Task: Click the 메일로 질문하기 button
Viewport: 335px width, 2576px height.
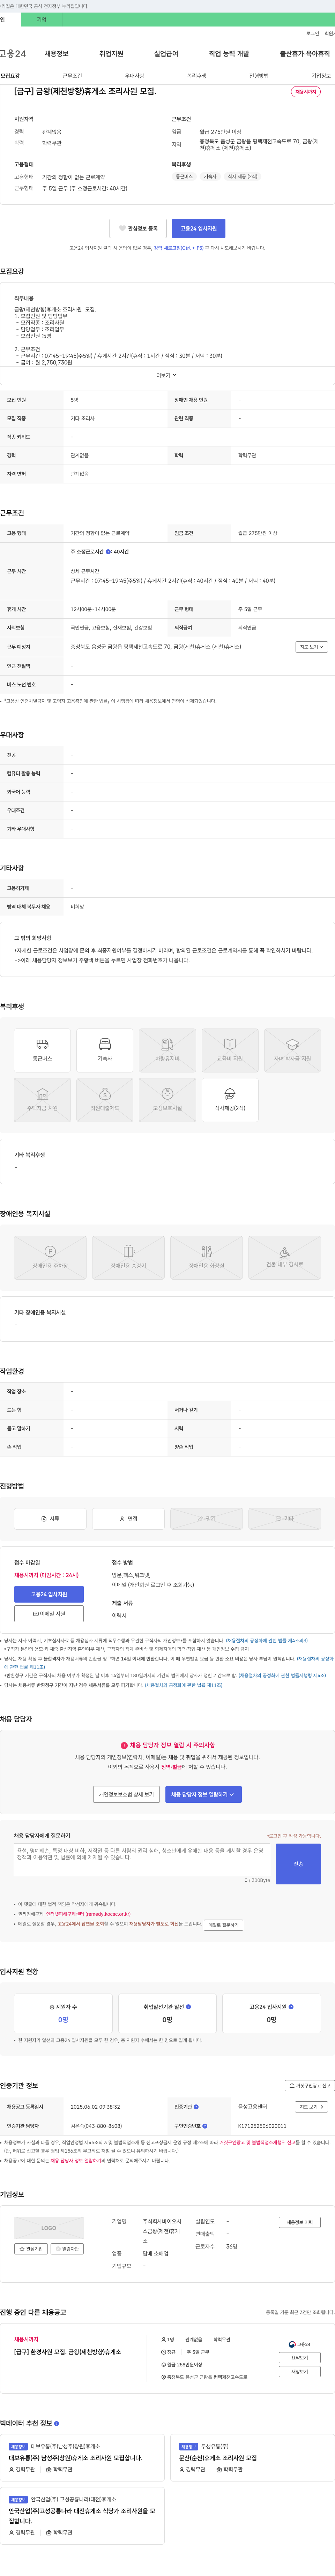Action: click(223, 1925)
